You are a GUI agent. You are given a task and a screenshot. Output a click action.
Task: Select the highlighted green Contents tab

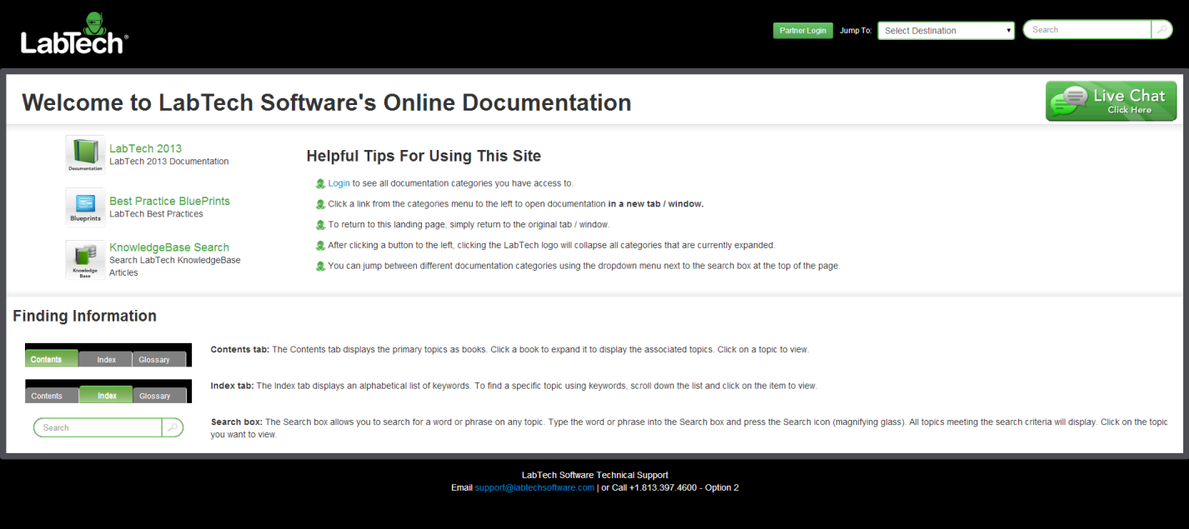[51, 359]
